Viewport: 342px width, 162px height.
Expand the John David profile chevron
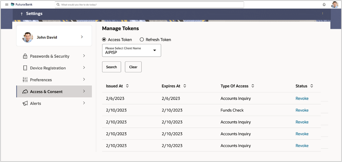coord(82,37)
